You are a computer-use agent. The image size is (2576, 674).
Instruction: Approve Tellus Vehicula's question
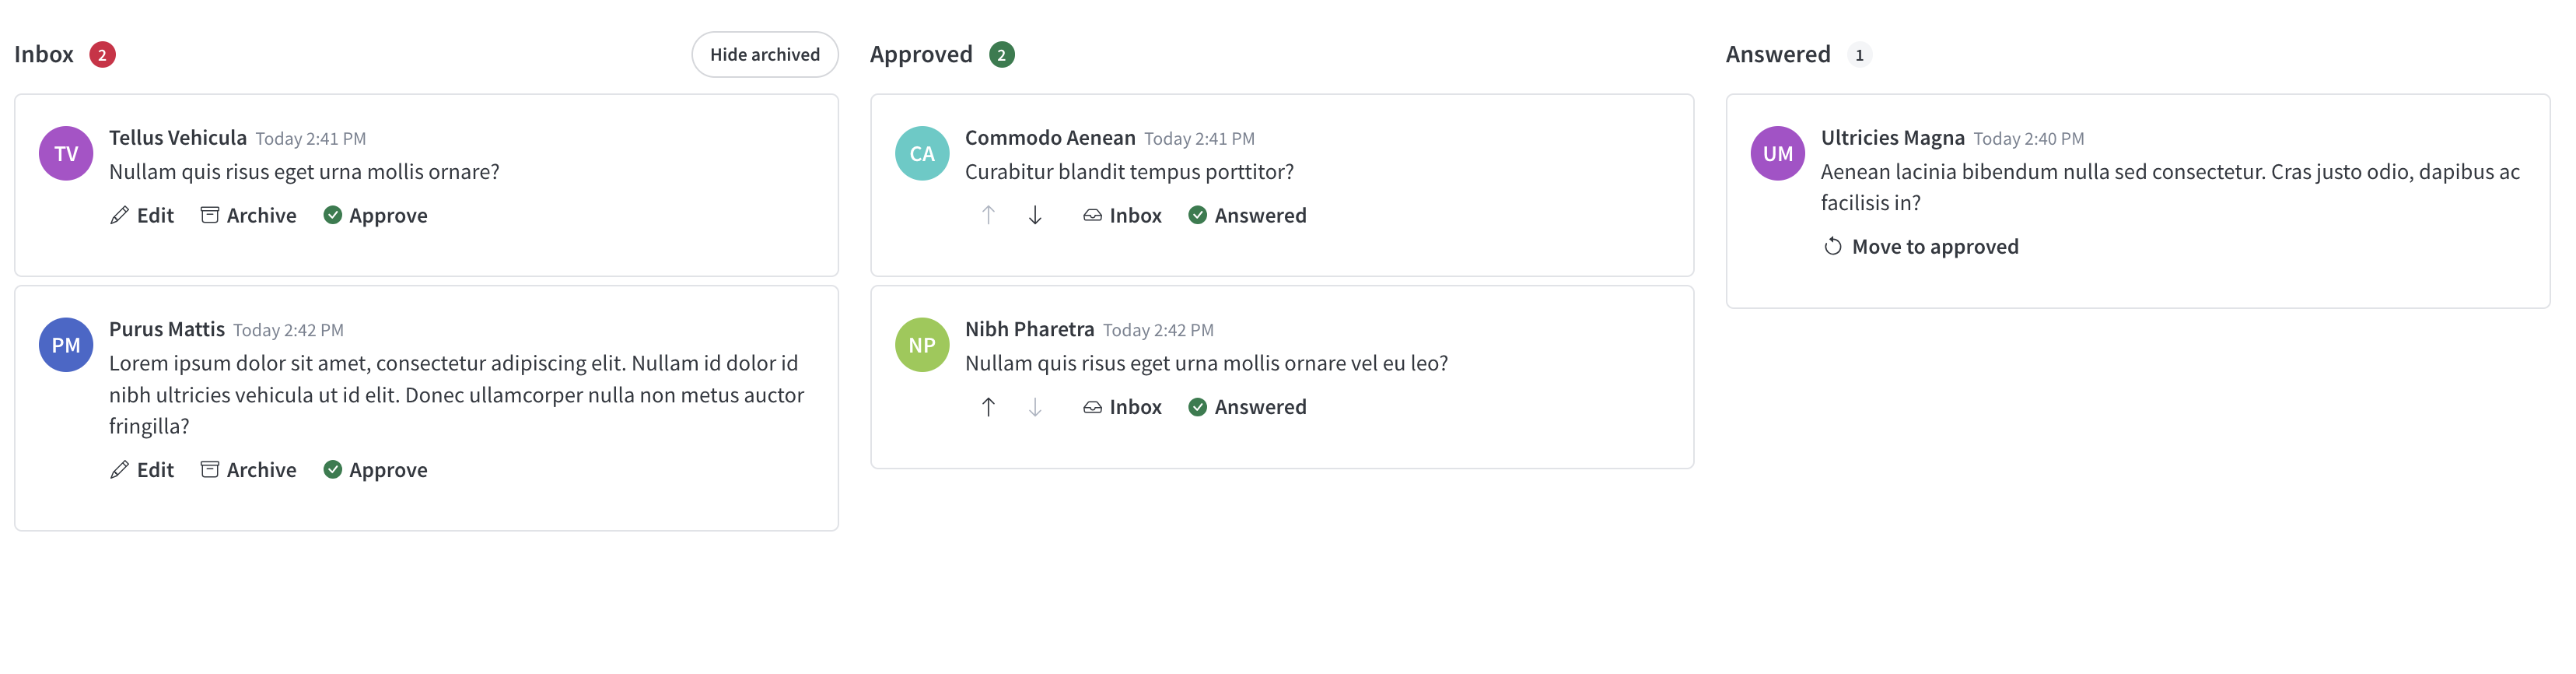point(375,215)
